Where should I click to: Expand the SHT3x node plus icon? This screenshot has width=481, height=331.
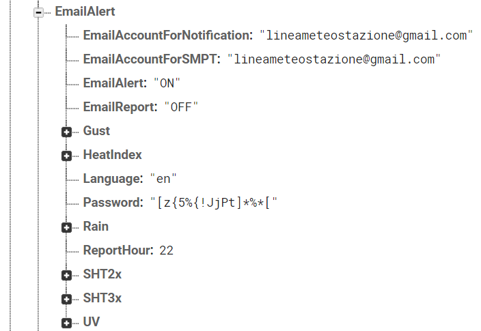coord(66,300)
